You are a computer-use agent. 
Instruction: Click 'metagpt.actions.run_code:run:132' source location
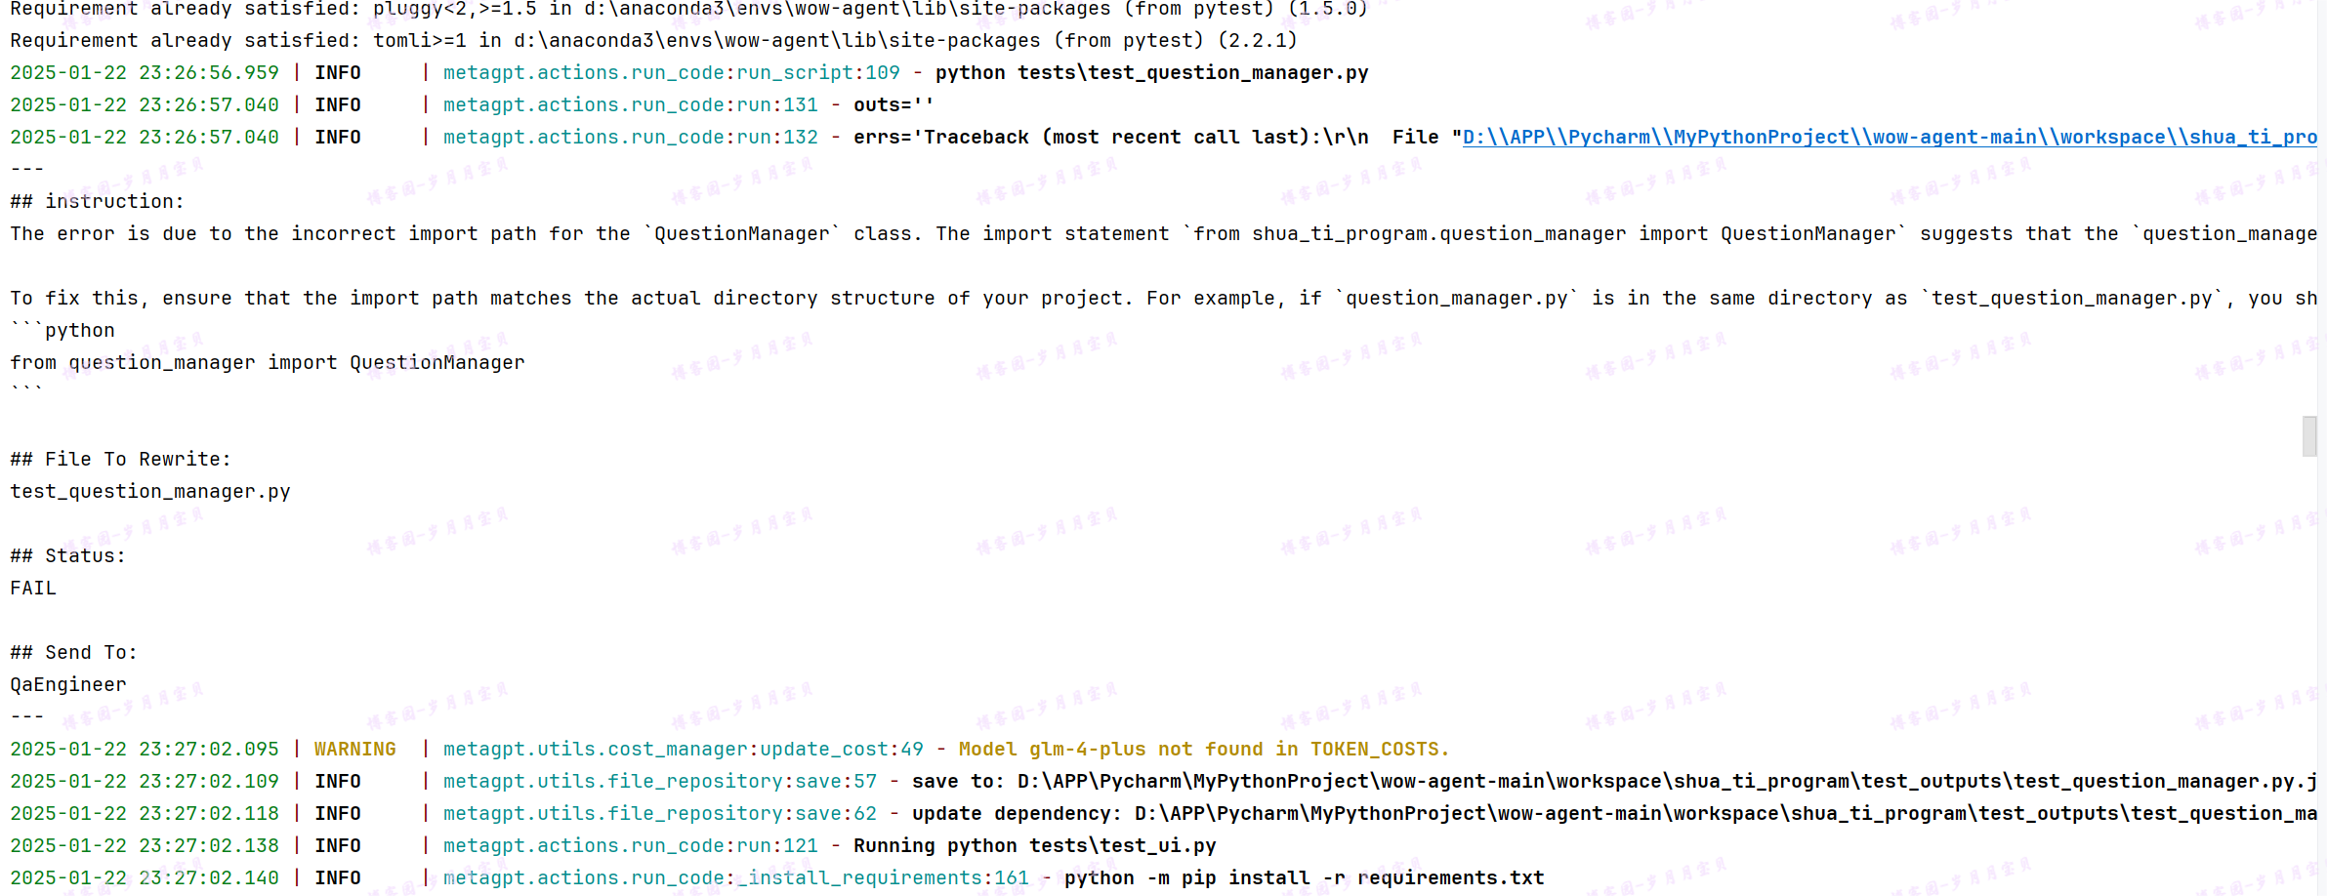630,138
